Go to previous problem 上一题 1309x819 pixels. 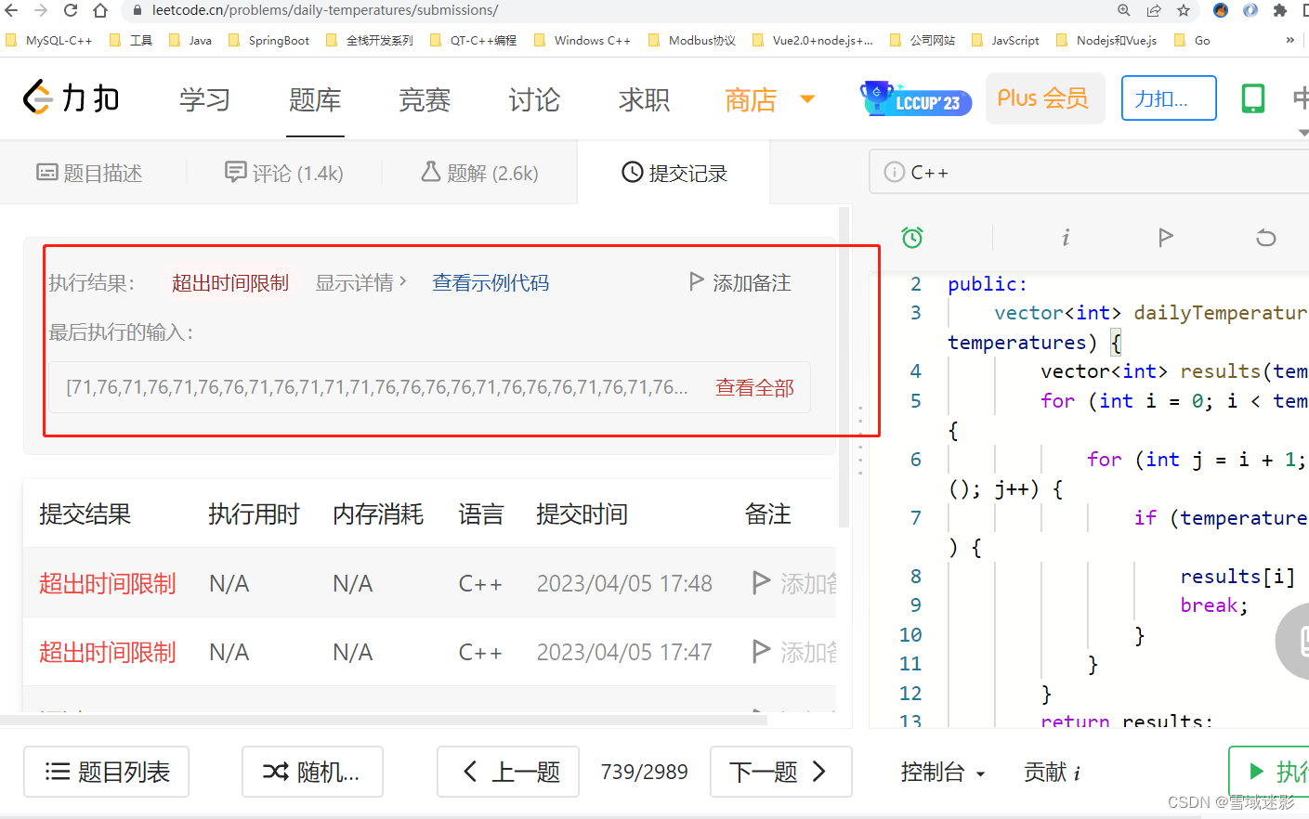[x=508, y=772]
